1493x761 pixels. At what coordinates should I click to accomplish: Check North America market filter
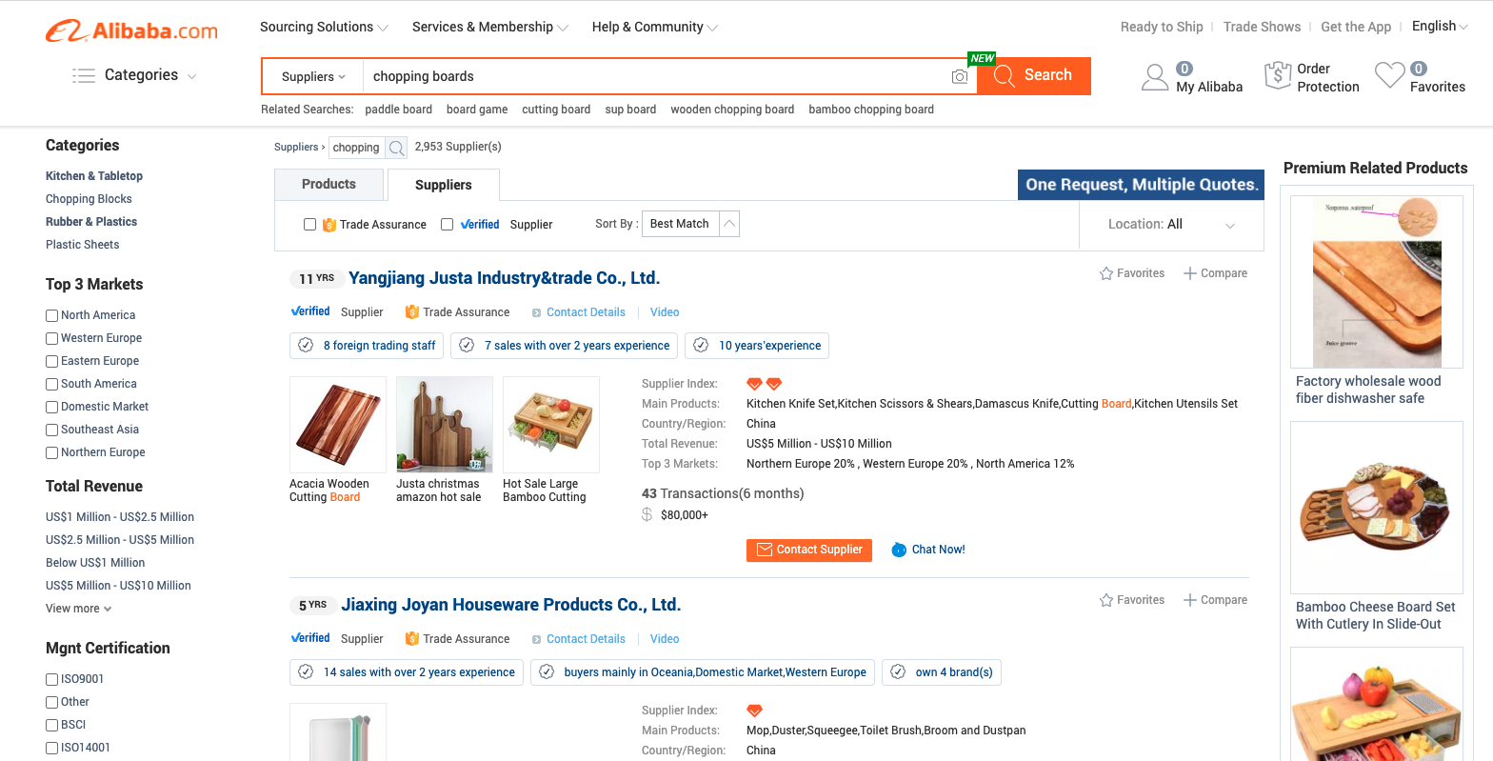click(52, 315)
